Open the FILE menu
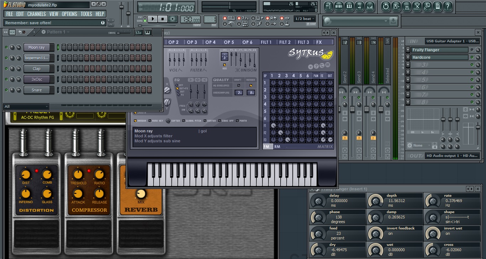486x259 pixels. click(10, 14)
